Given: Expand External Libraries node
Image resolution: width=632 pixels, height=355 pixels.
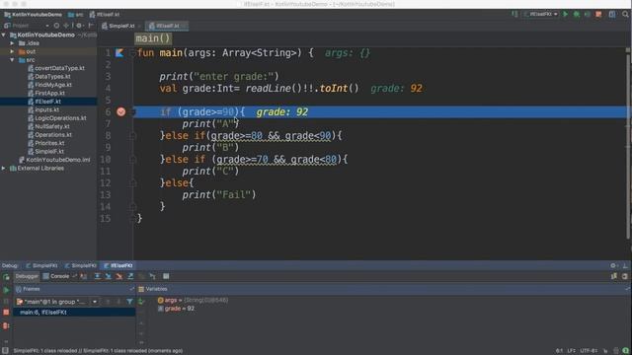Looking at the screenshot, I should tap(4, 169).
